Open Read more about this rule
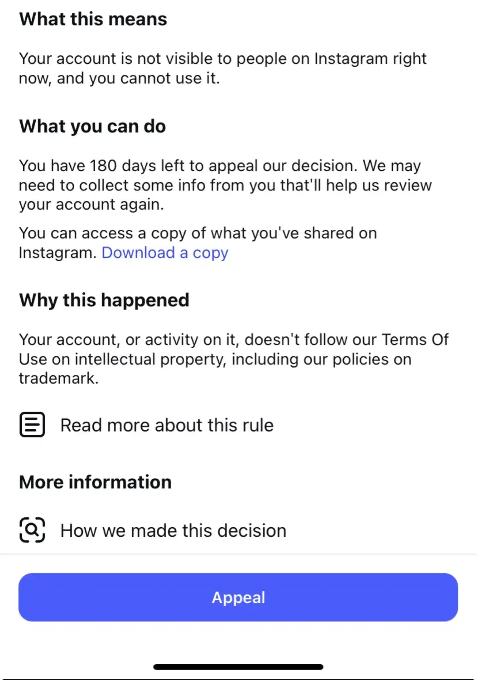 [x=167, y=426]
